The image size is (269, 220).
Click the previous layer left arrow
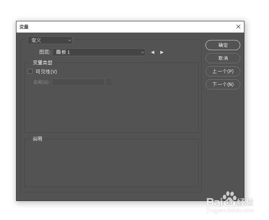pyautogui.click(x=152, y=52)
